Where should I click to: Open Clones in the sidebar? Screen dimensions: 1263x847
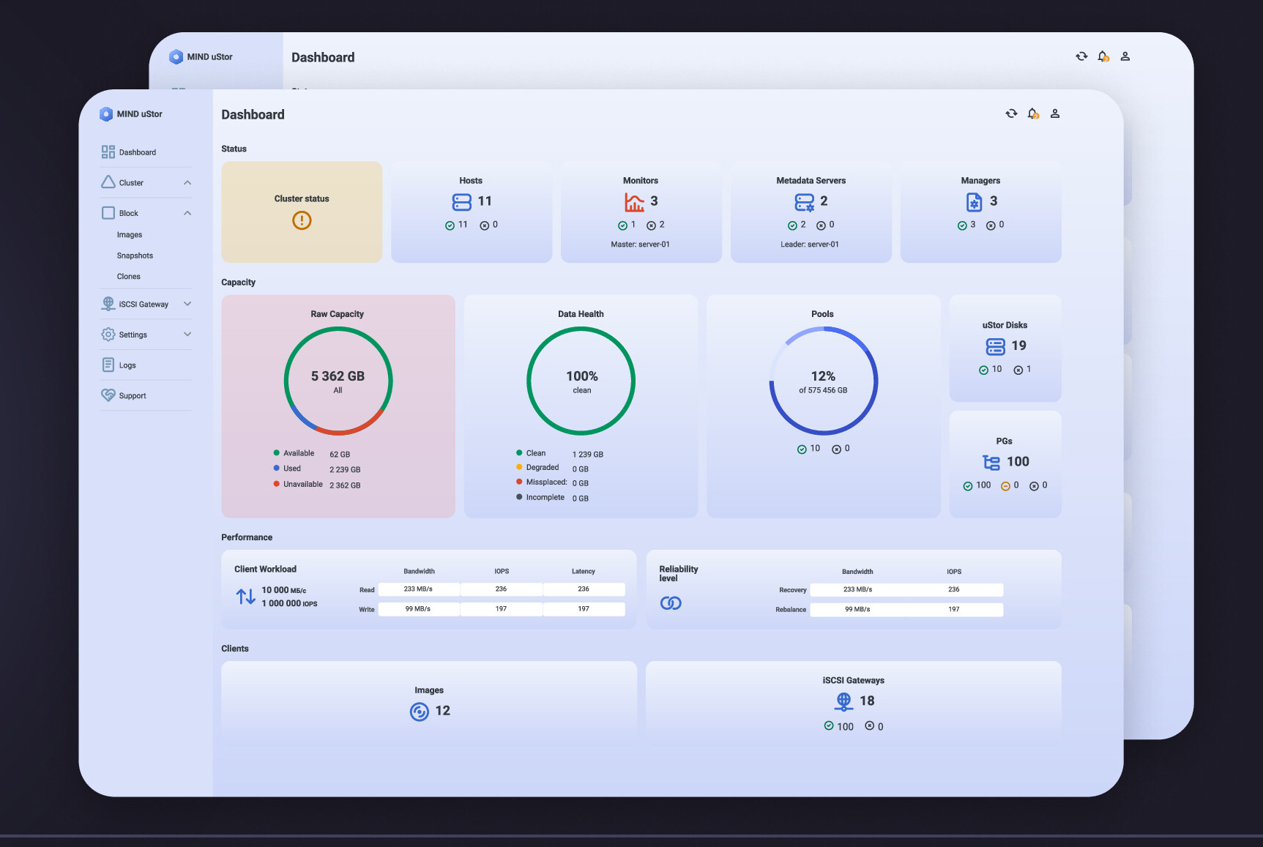pyautogui.click(x=128, y=277)
